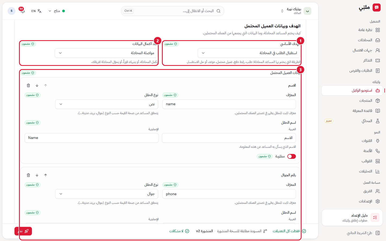
Task: Click the التذاكر ticket icon
Action: tap(378, 61)
